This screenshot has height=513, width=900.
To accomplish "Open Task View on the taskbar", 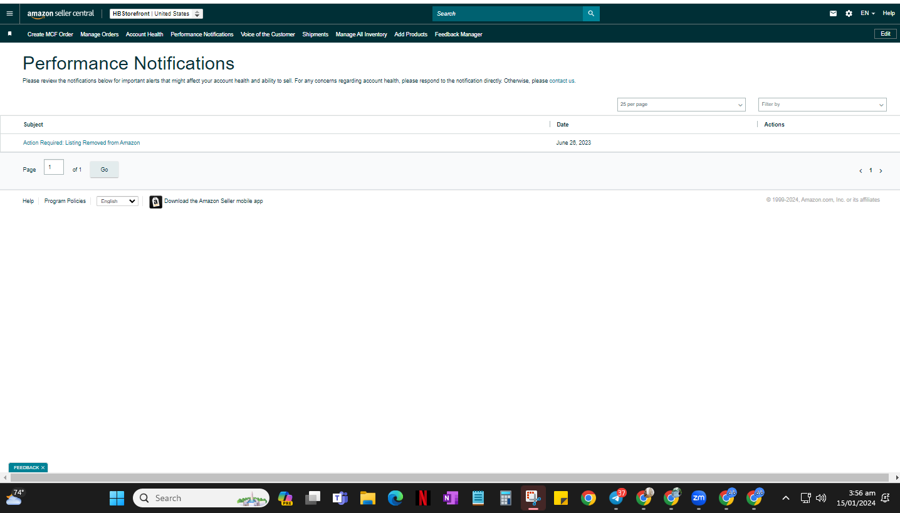I will click(313, 498).
